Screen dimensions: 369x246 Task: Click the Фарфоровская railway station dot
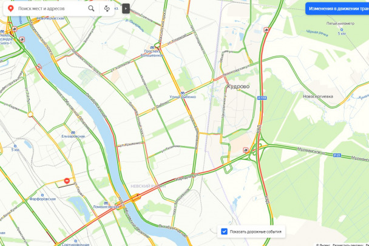[42, 195]
